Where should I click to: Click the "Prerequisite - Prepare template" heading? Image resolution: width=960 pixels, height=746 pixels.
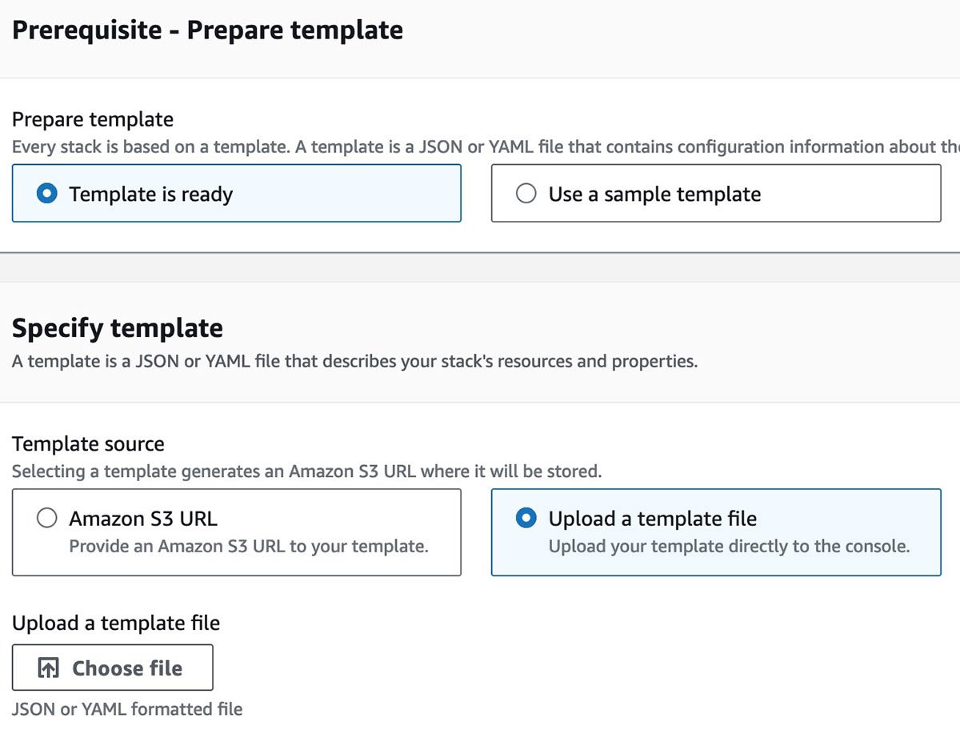coord(207,30)
